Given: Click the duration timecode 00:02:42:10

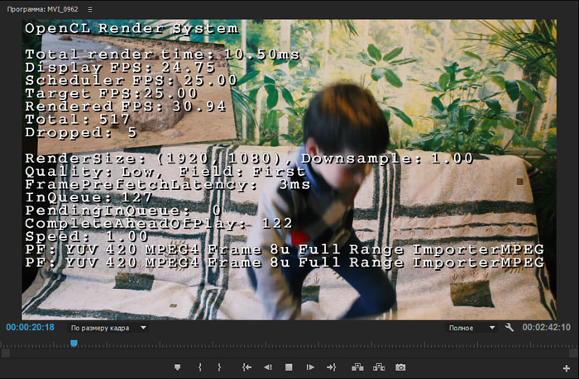Looking at the screenshot, I should pyautogui.click(x=546, y=327).
